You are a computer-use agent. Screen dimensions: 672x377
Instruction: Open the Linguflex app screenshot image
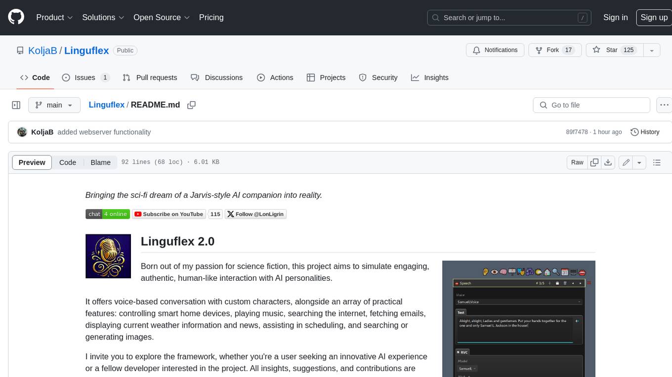pos(519,319)
